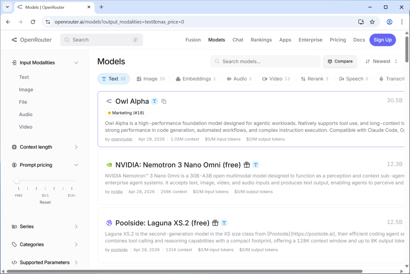
Task: Go back with the browser back arrow
Action: click(x=8, y=22)
